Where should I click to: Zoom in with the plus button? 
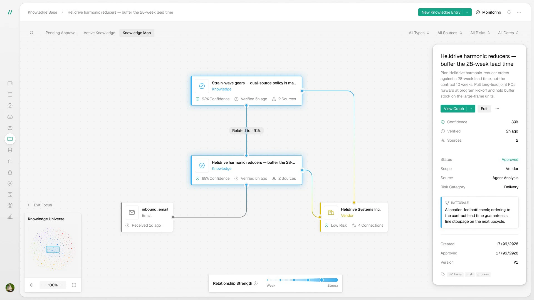click(x=62, y=285)
